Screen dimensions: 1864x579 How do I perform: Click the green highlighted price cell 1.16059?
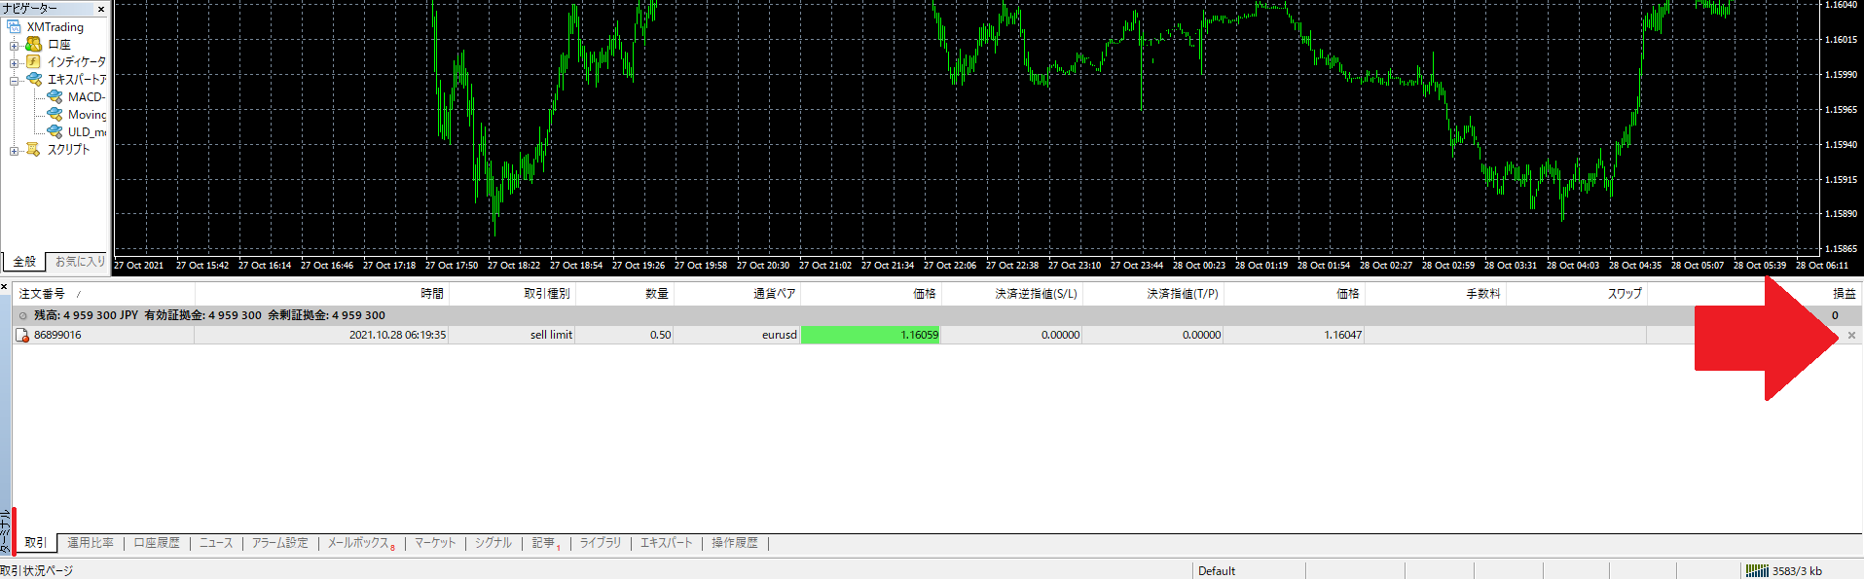pos(870,335)
